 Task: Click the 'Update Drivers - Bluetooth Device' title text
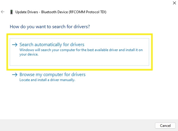(61, 12)
